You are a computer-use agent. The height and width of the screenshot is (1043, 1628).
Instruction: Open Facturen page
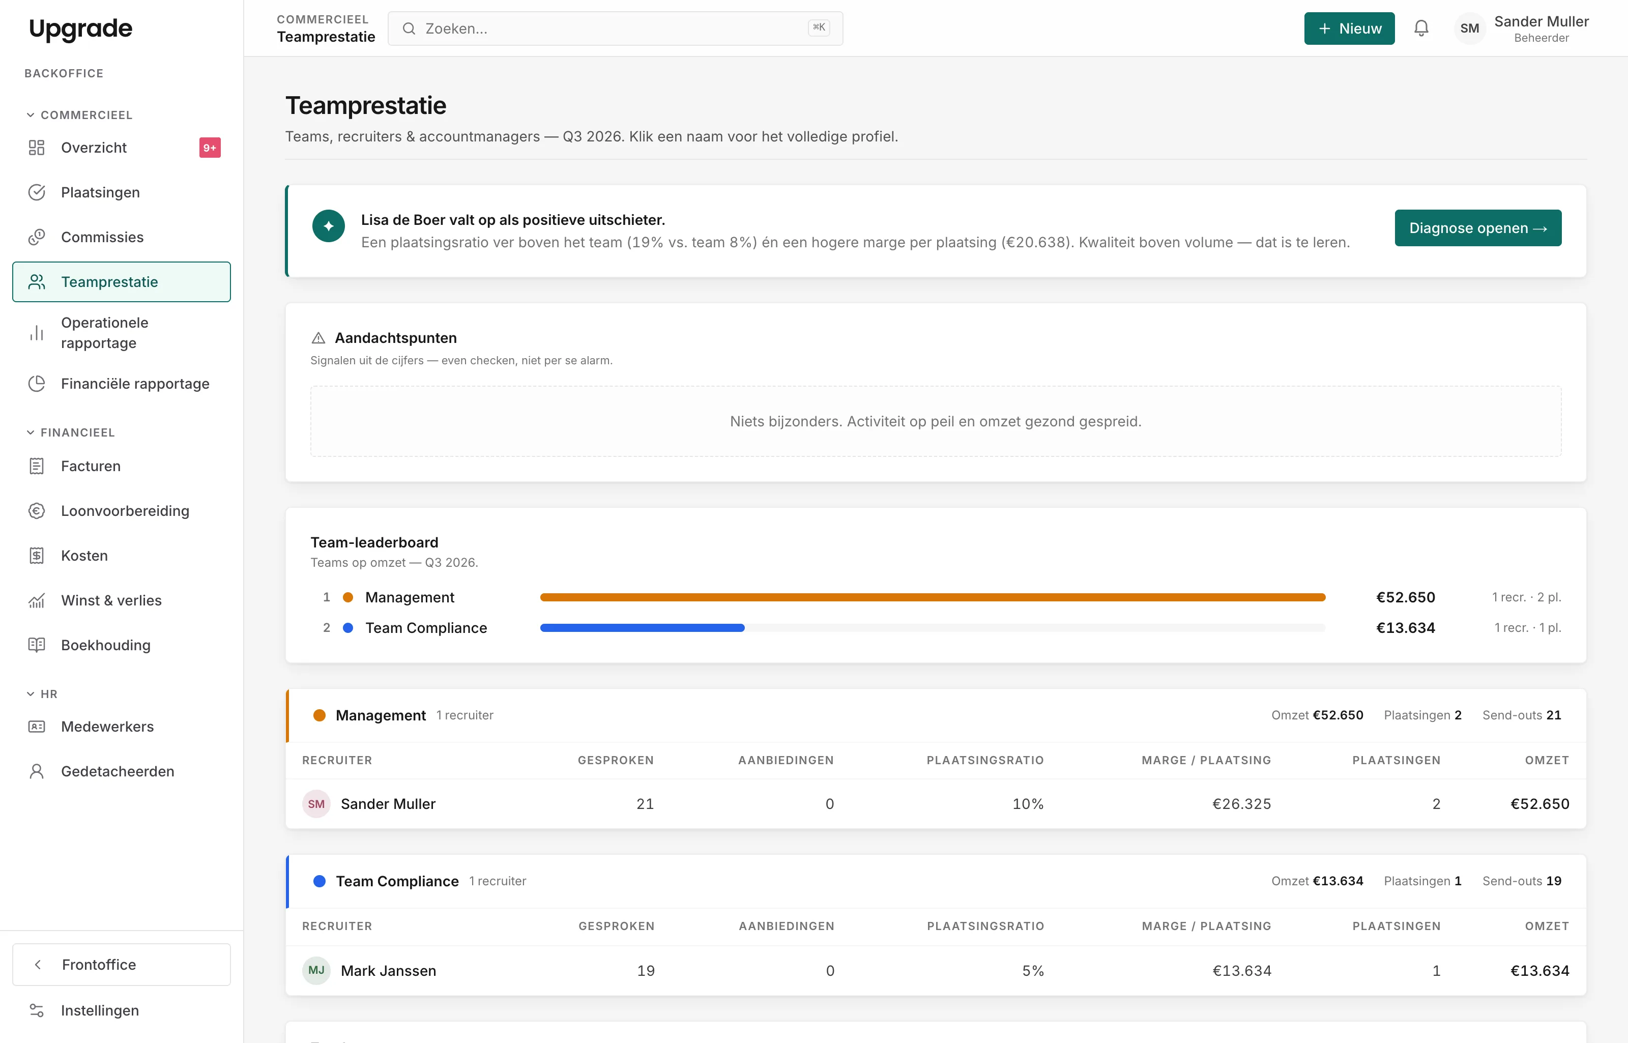coord(121,466)
